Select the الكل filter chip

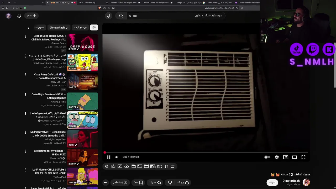(x=94, y=27)
